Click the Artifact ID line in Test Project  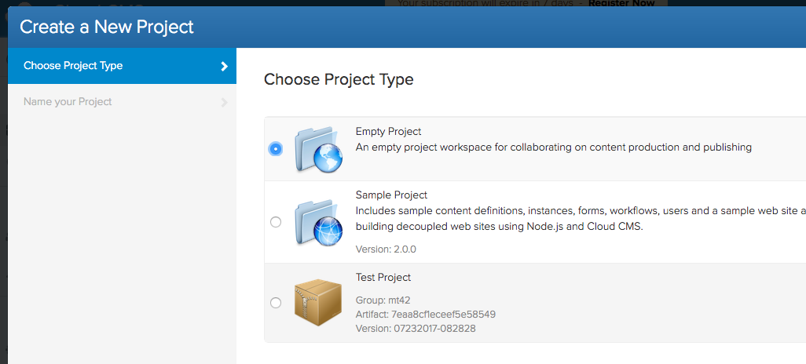tap(425, 314)
